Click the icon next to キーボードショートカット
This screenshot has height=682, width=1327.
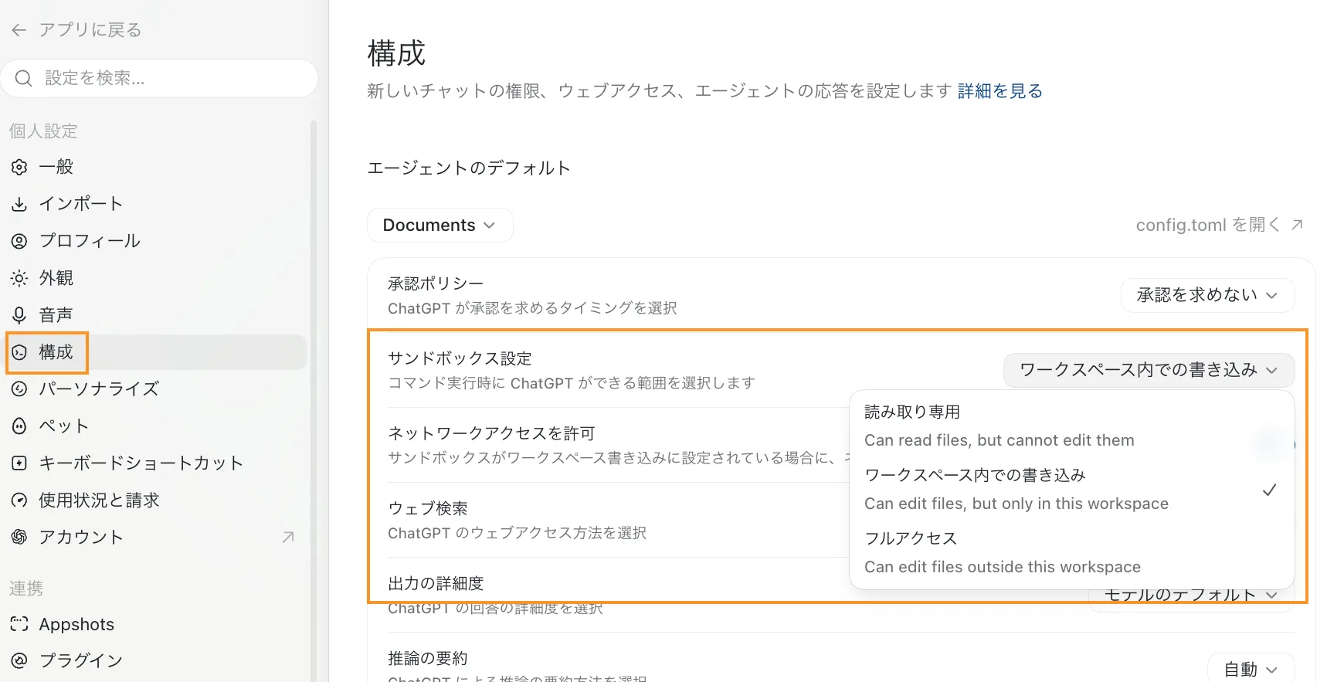point(19,463)
